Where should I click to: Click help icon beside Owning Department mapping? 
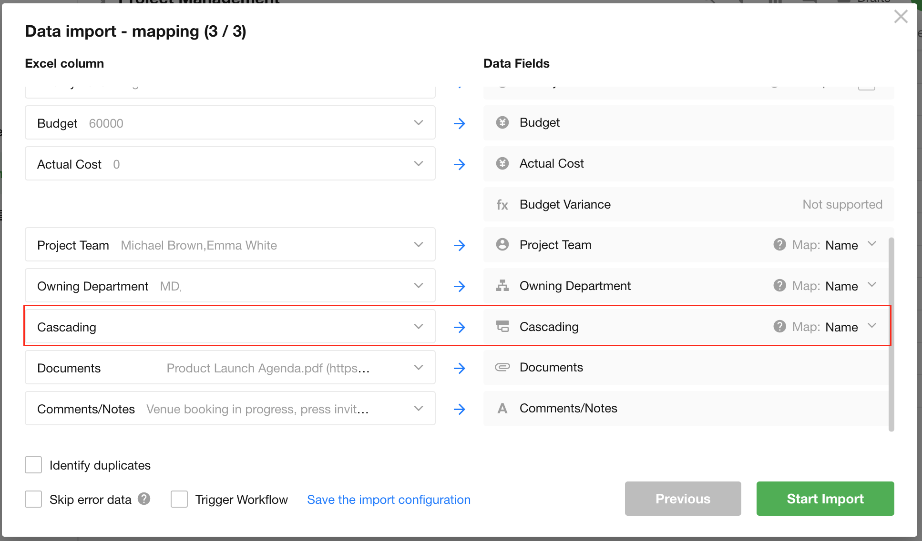(779, 286)
